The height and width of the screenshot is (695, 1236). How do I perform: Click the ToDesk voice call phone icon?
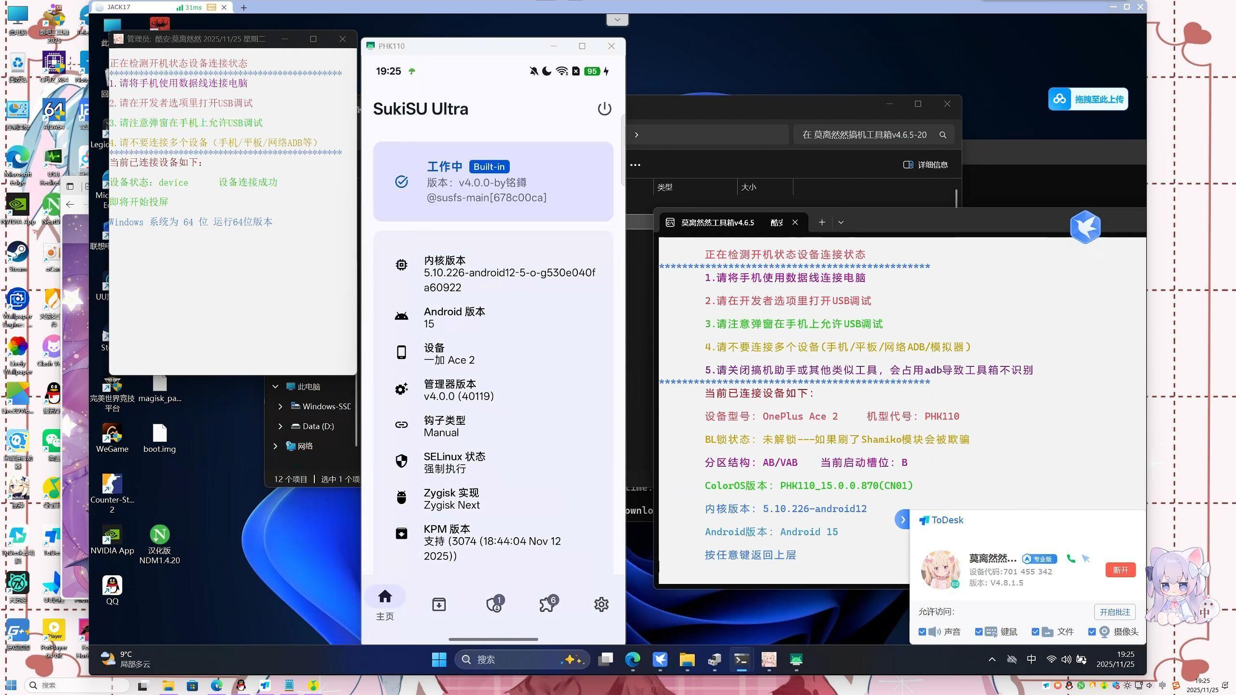click(1070, 558)
